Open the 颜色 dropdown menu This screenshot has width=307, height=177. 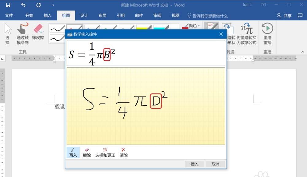(192, 26)
